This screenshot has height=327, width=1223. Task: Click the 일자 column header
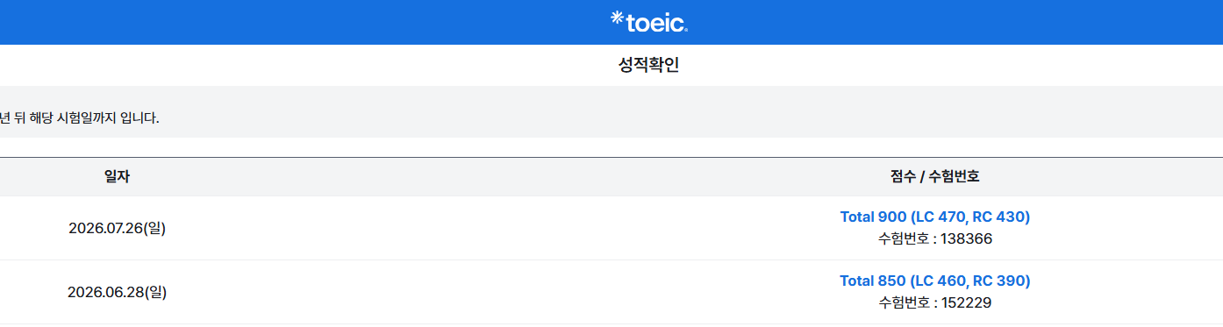coord(117,176)
